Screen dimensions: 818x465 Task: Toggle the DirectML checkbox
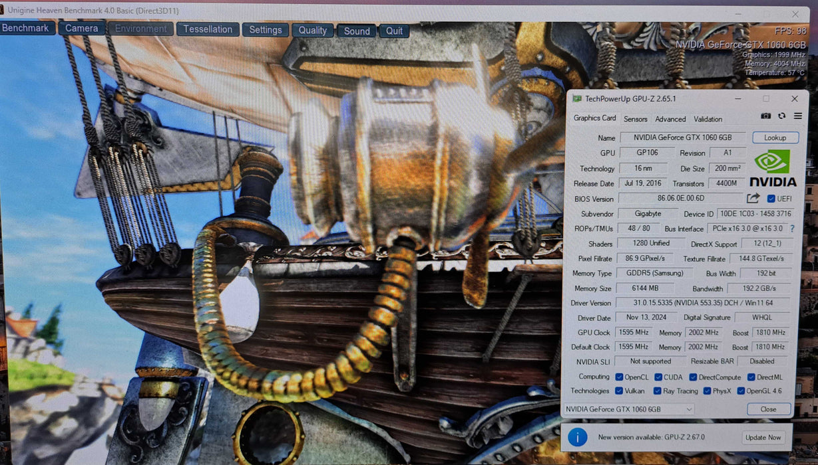point(751,377)
